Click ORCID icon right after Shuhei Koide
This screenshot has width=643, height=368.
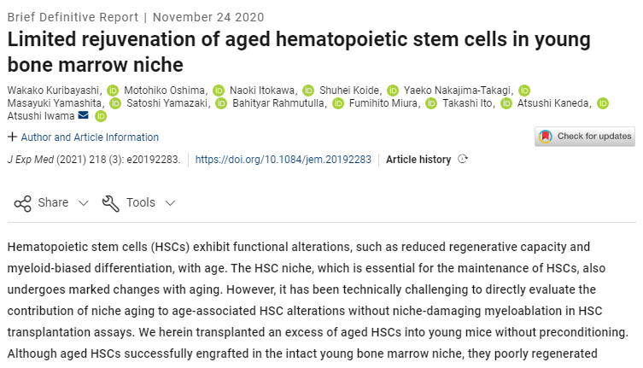pos(393,91)
